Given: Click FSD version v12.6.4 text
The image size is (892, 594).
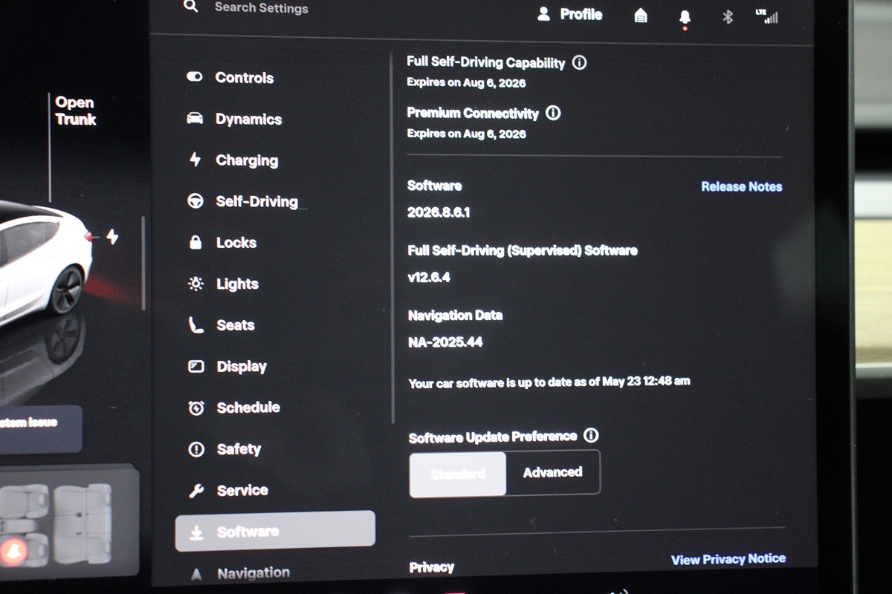Looking at the screenshot, I should [429, 278].
